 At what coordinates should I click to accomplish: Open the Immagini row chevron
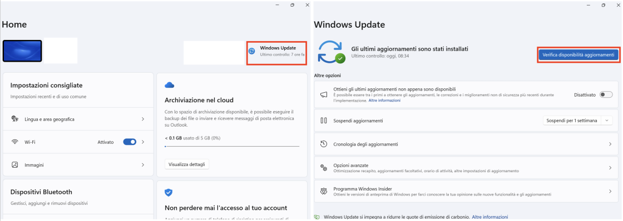coord(143,165)
